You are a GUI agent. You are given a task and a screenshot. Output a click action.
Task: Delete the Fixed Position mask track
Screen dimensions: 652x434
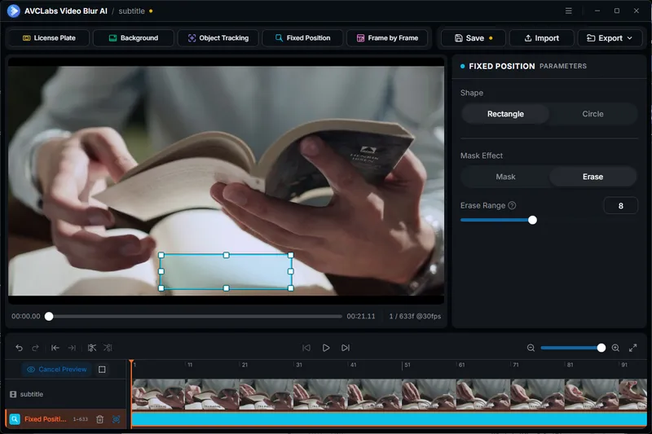click(99, 419)
